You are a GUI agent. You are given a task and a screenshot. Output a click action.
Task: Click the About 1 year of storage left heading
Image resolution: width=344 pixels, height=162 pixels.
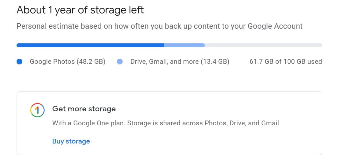click(80, 10)
